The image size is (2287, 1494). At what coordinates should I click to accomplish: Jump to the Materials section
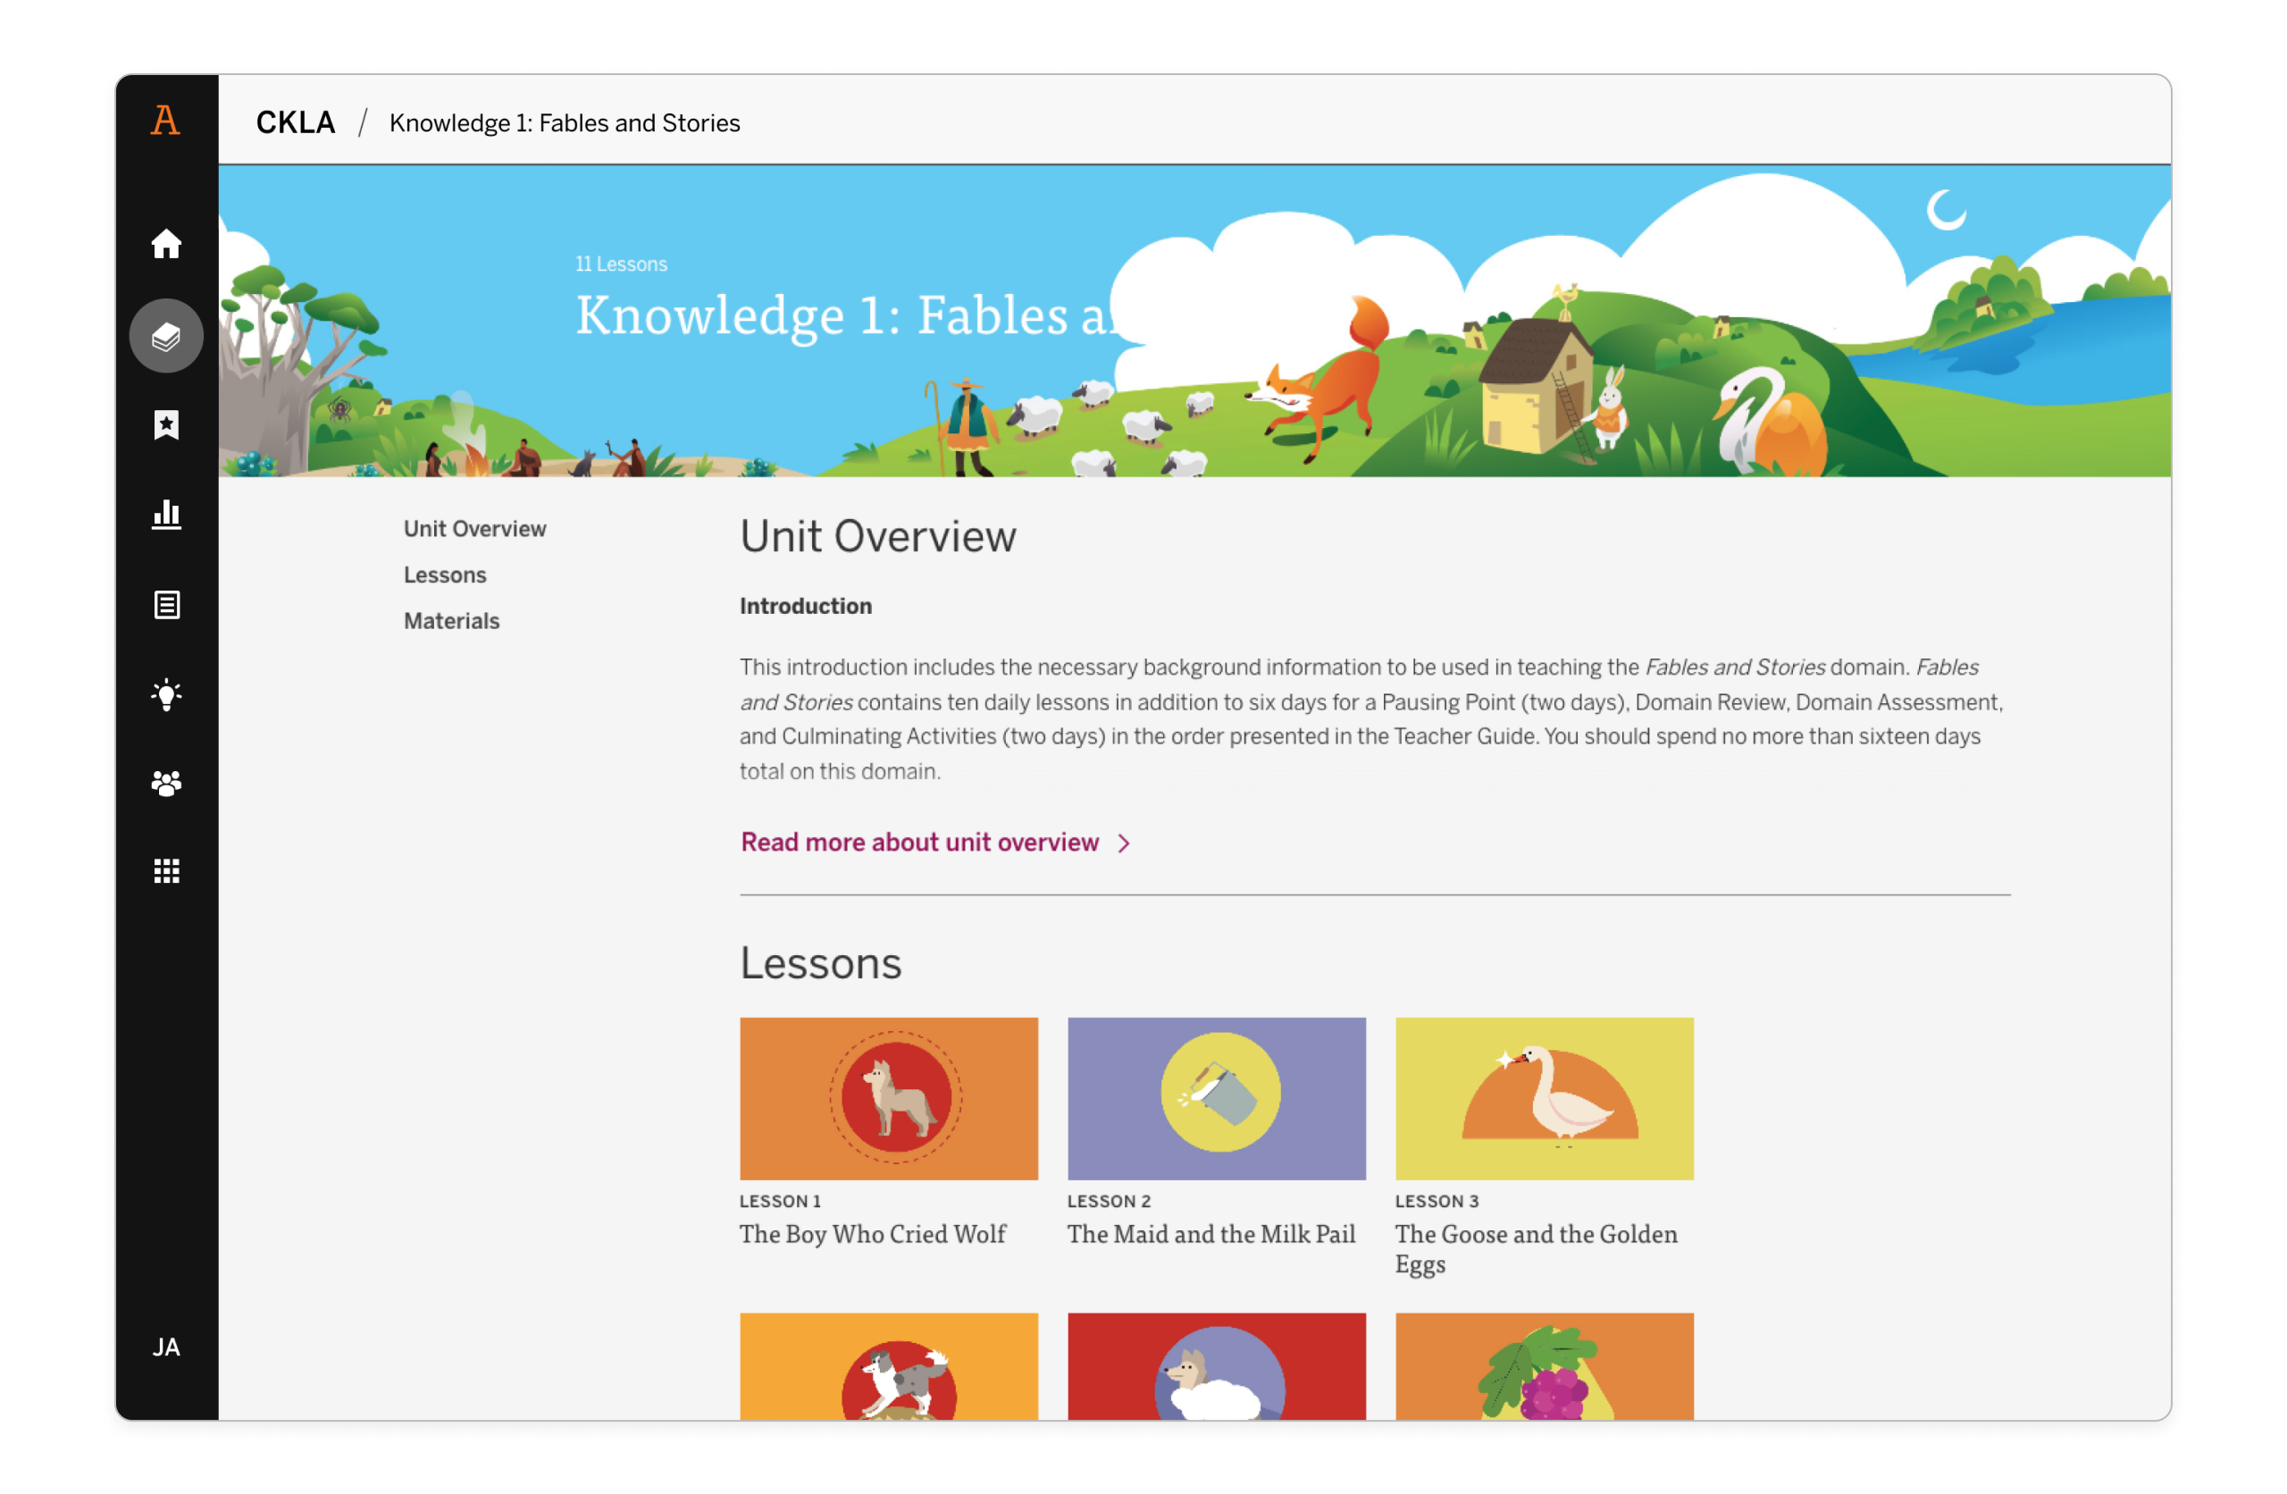coord(452,621)
